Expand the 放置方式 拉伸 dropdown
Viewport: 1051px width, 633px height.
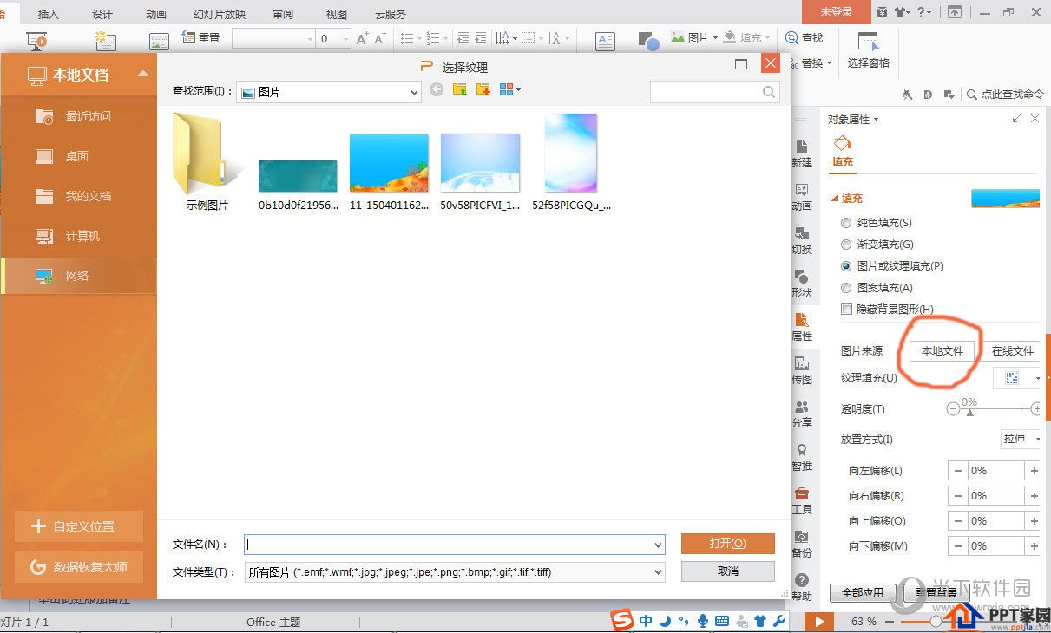pyautogui.click(x=1021, y=439)
